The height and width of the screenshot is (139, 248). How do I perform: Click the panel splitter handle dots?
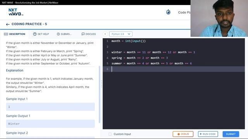(x=102, y=84)
